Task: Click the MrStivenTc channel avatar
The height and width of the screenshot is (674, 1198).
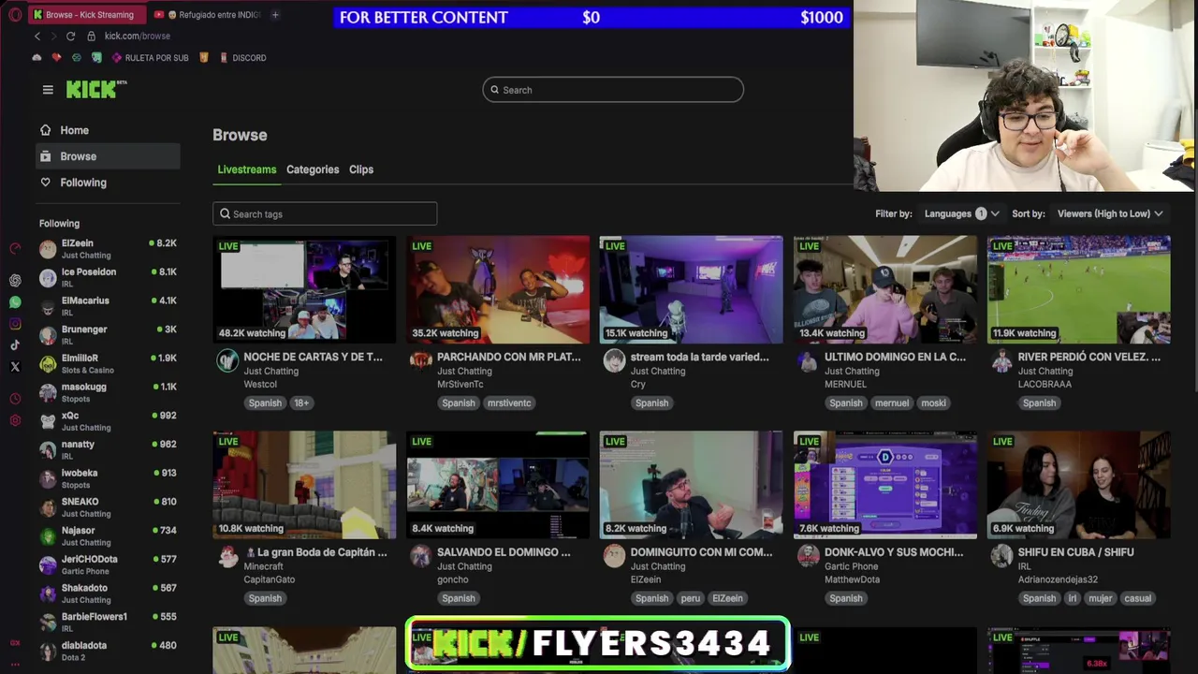Action: pos(421,361)
